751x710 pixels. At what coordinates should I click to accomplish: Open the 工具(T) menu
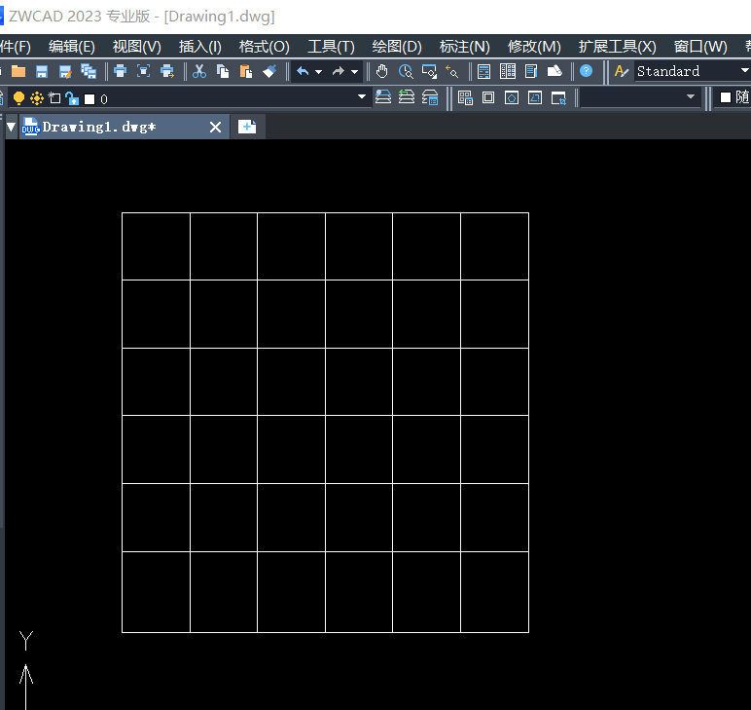[x=331, y=47]
